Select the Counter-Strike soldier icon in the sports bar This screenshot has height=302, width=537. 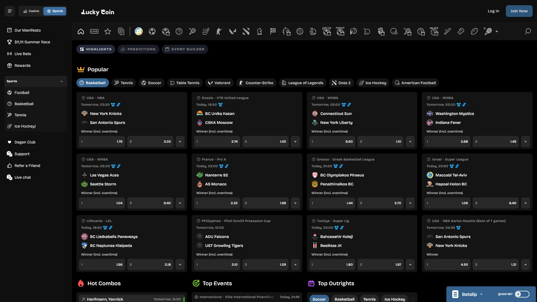click(x=219, y=31)
